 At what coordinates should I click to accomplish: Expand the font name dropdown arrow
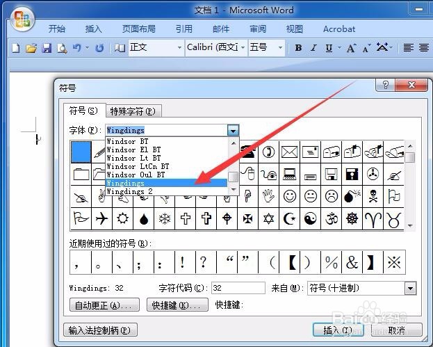point(233,131)
